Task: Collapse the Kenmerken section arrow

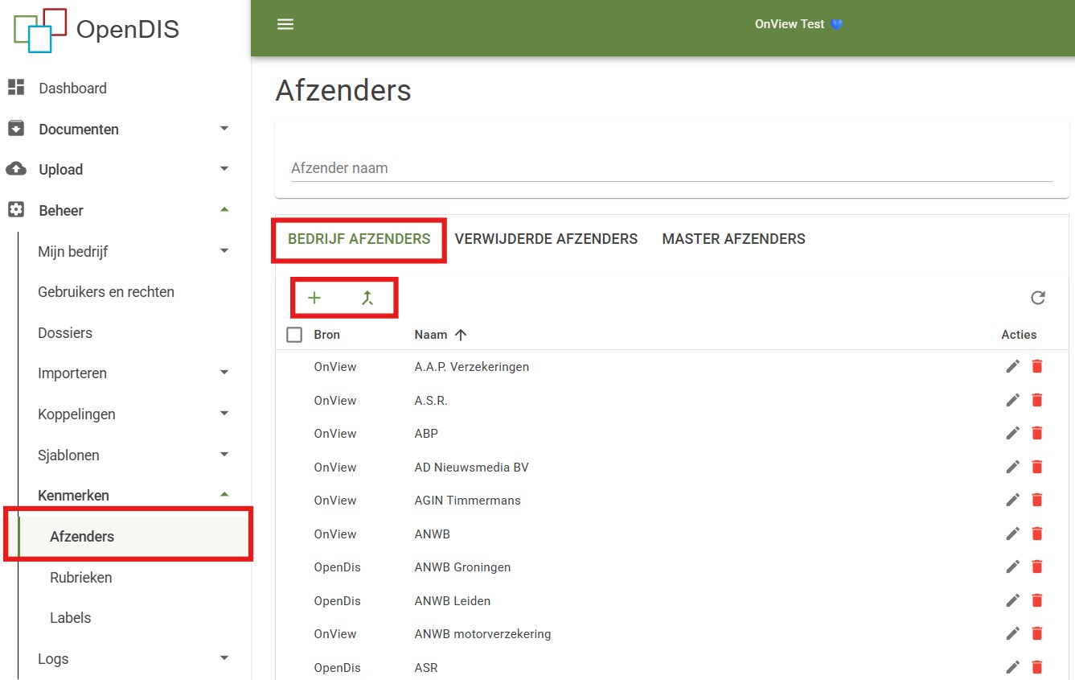Action: click(x=224, y=495)
